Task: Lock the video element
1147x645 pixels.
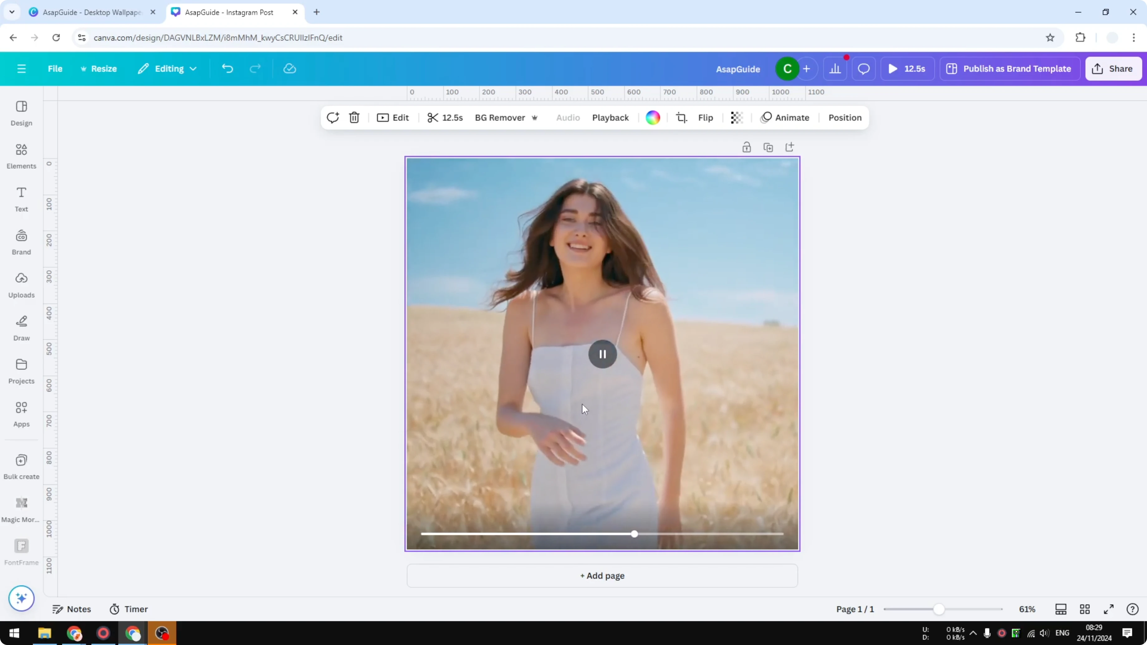Action: 747,147
